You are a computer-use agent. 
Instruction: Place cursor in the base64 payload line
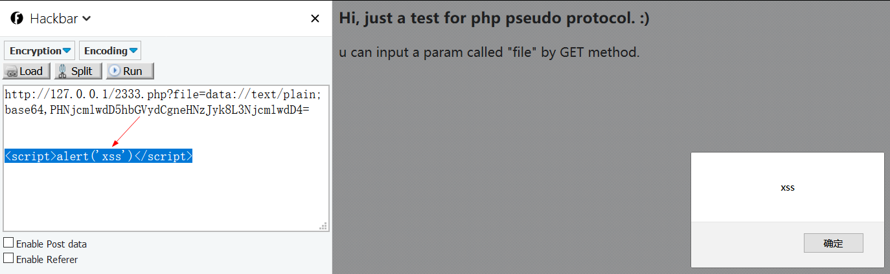pyautogui.click(x=157, y=110)
